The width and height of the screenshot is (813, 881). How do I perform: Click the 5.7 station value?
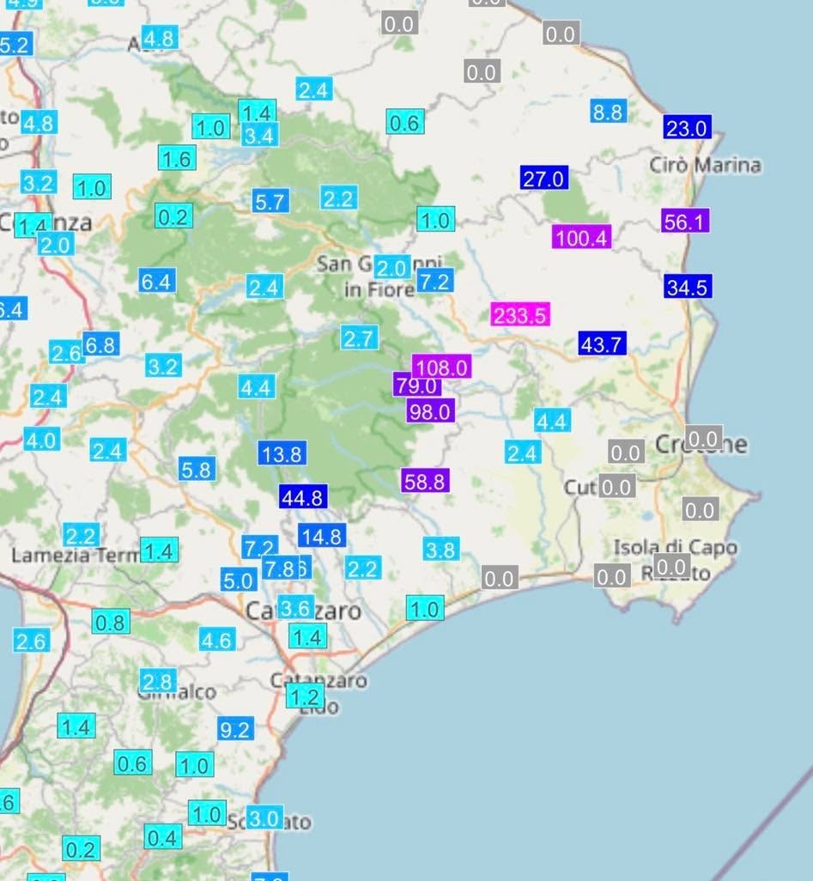point(270,201)
